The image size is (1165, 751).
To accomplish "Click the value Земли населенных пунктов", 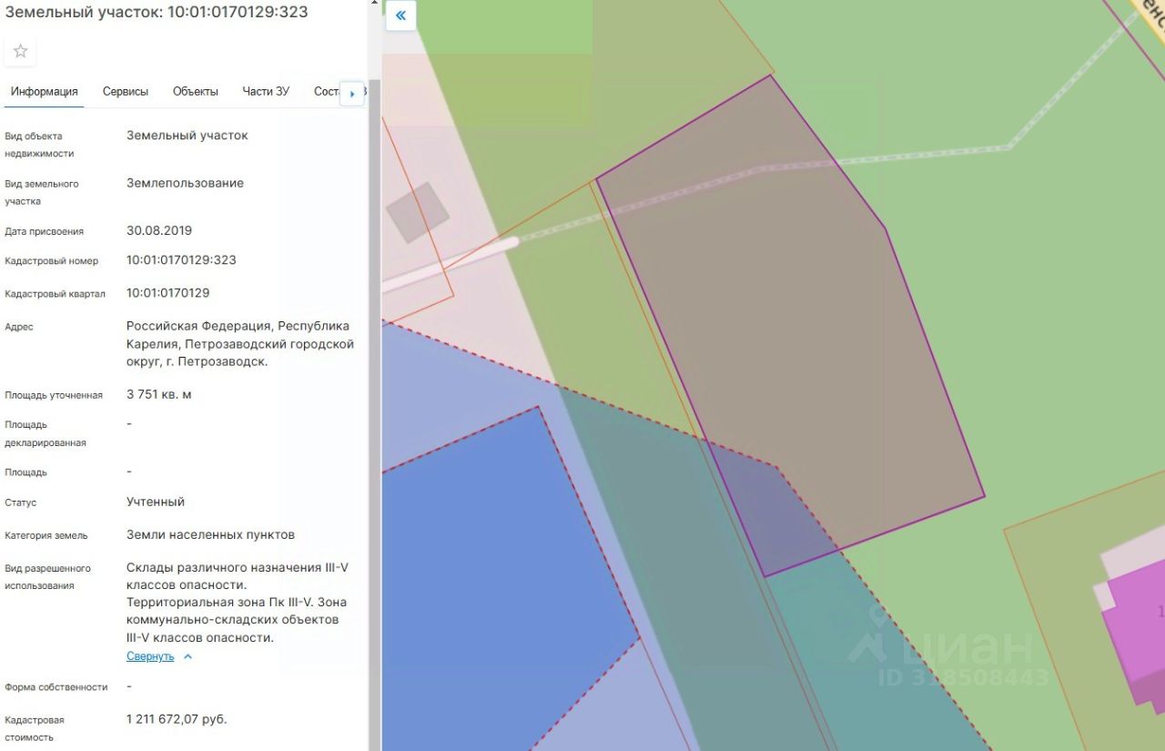I will pyautogui.click(x=210, y=535).
